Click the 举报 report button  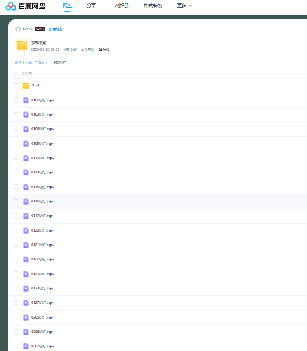104,49
